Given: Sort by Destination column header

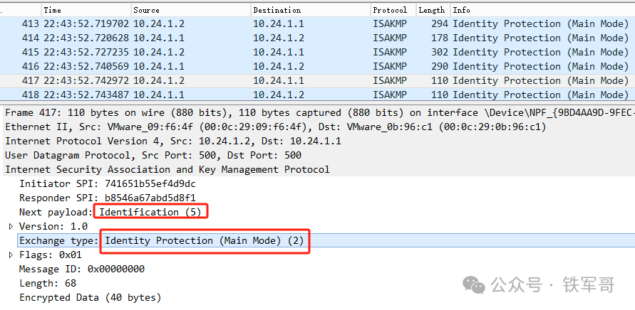Looking at the screenshot, I should 311,10.
